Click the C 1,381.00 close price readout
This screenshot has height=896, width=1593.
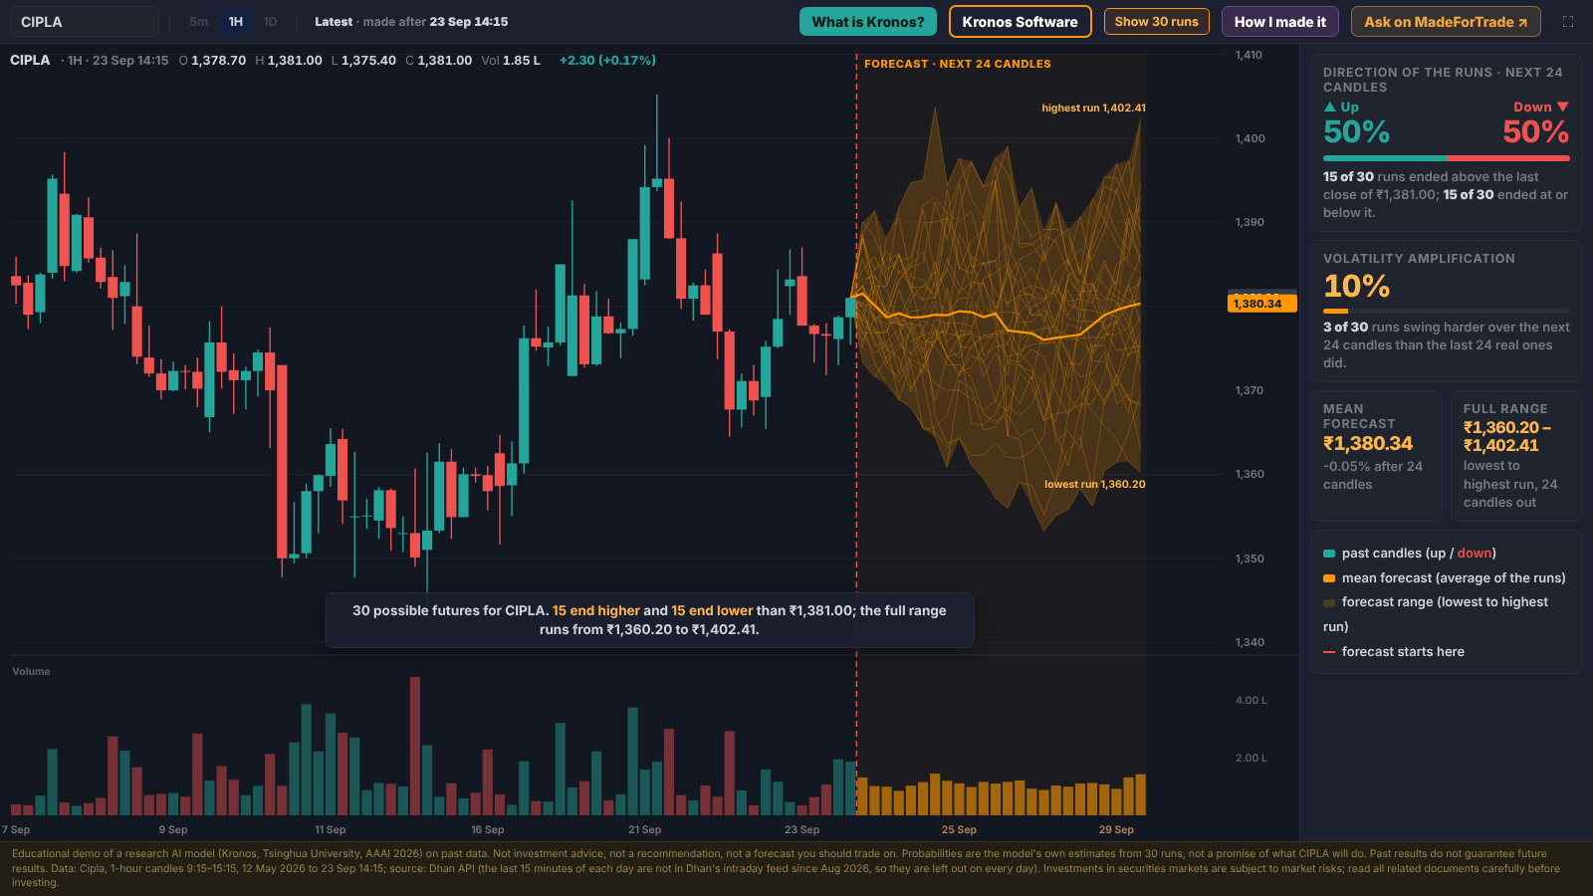pos(439,60)
